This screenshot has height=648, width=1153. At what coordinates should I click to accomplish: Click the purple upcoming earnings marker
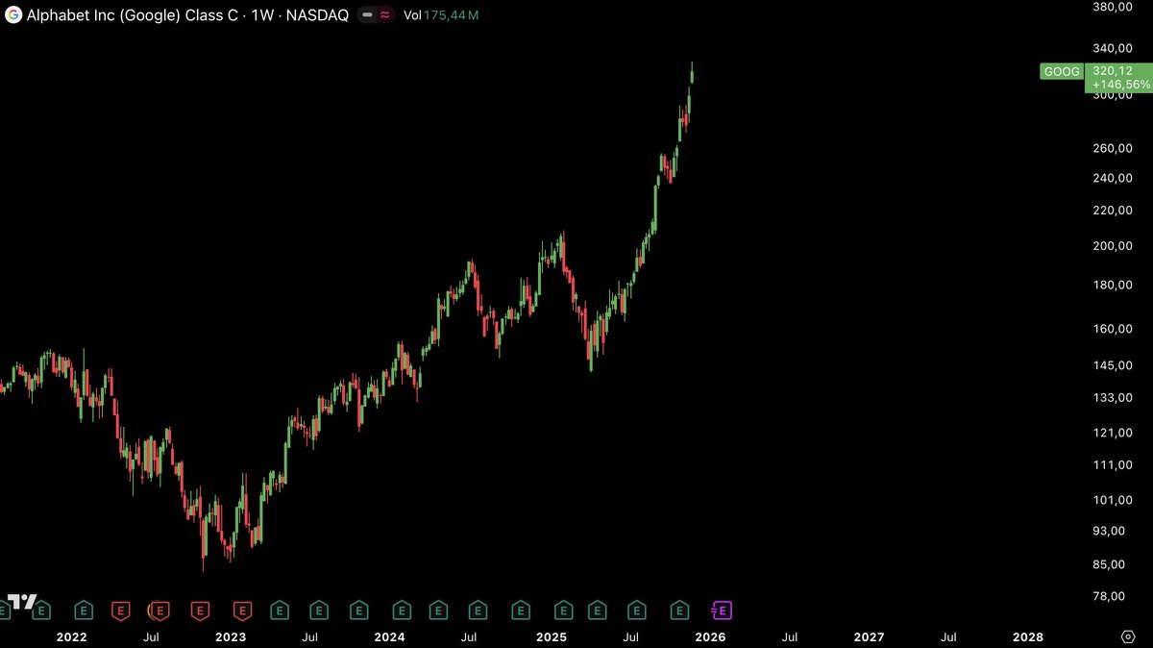point(721,610)
